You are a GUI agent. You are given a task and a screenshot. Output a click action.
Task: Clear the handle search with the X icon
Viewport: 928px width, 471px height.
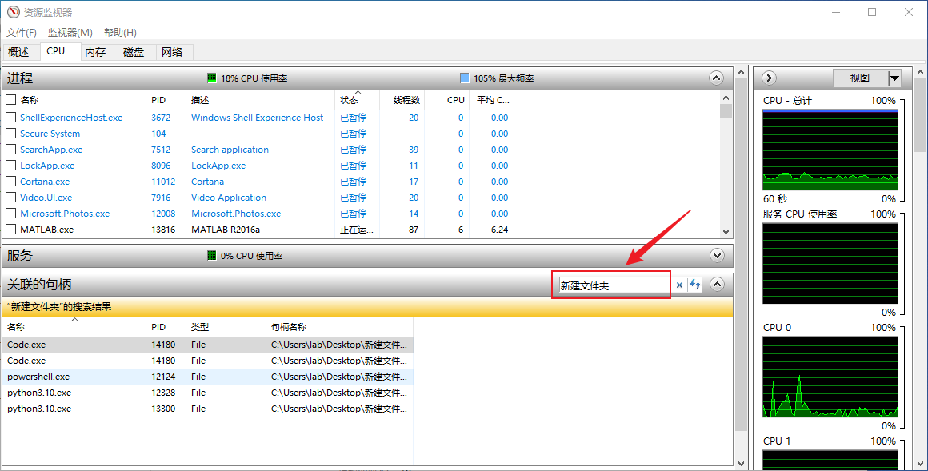pos(679,285)
